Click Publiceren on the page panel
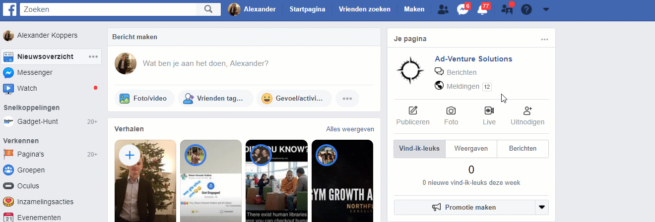This screenshot has width=655, height=222. (x=413, y=116)
